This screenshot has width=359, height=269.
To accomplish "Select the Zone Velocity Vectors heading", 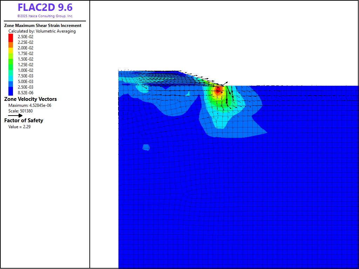I will tap(30, 99).
